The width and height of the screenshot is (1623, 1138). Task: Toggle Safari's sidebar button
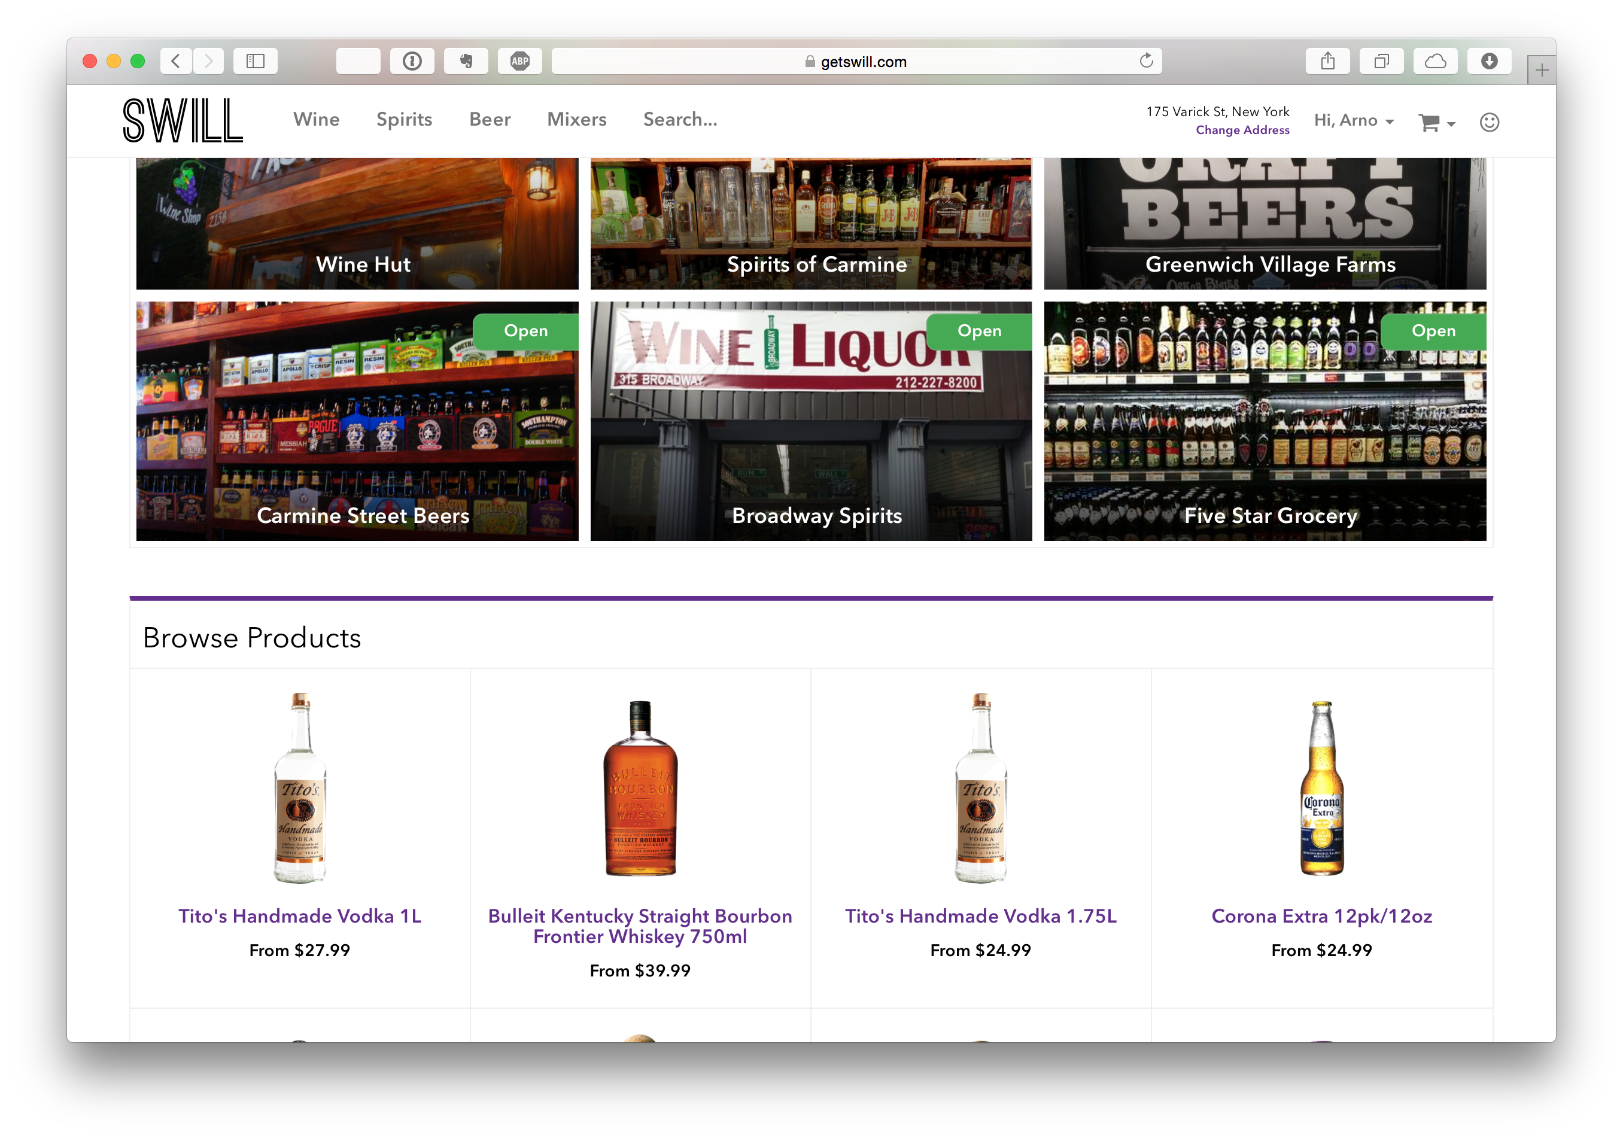tap(255, 62)
